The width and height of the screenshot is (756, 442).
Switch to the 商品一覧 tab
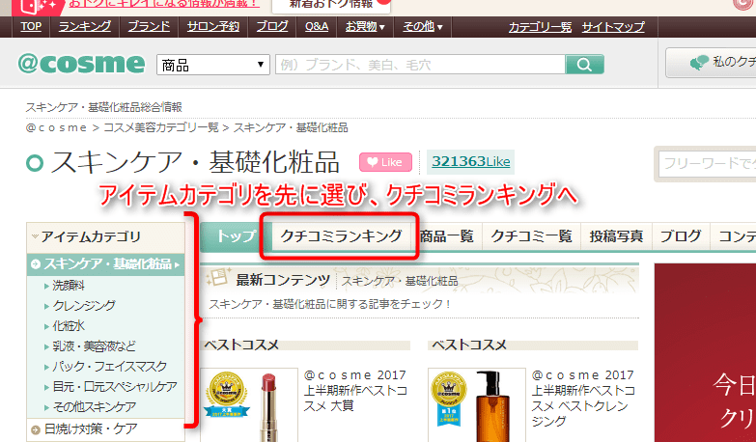coord(446,236)
